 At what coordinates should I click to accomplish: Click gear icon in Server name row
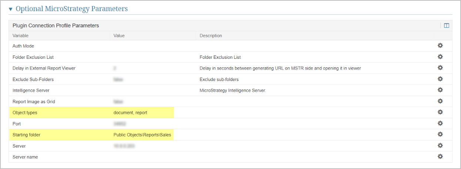440,156
